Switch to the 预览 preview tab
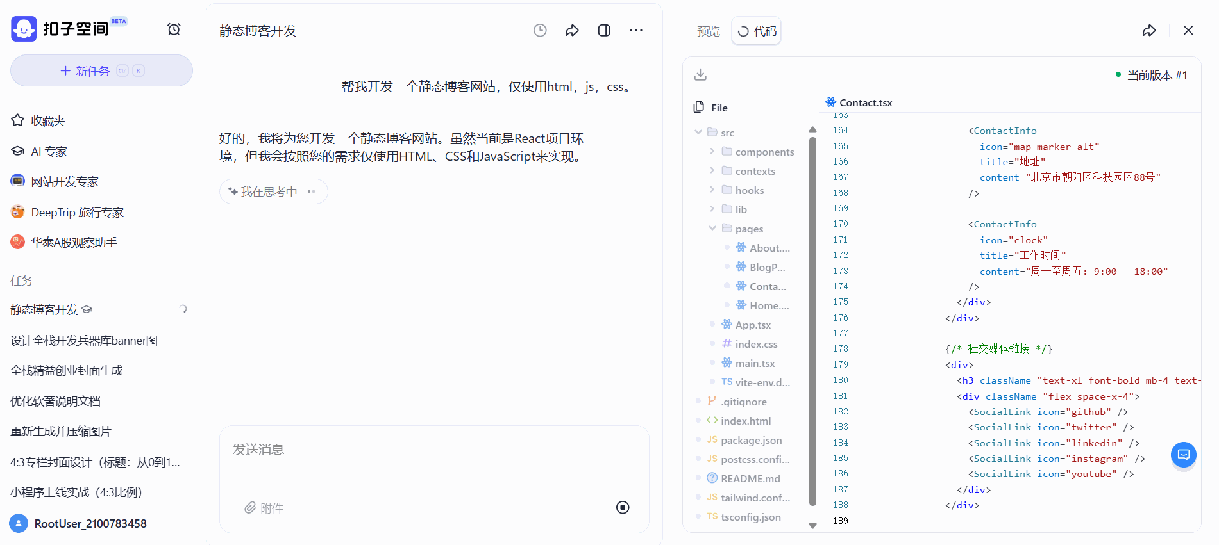Image resolution: width=1219 pixels, height=545 pixels. coord(709,31)
